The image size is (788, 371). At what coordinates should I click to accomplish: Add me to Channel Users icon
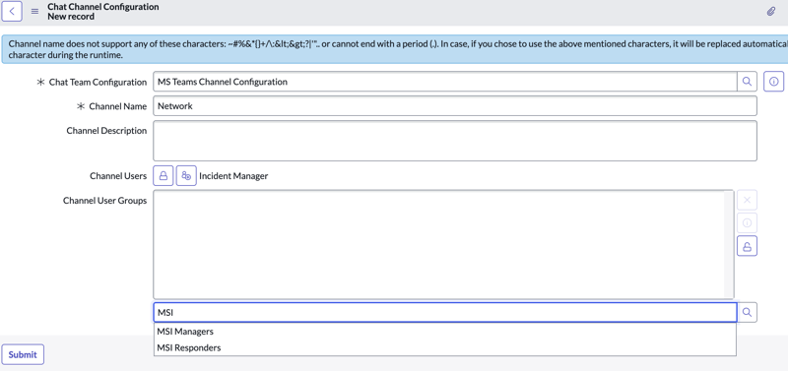coord(186,176)
